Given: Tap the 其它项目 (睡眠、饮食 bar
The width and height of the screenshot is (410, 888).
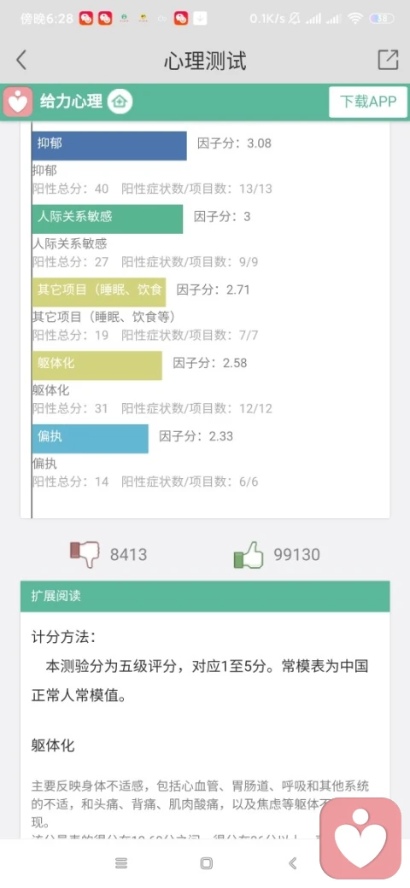Looking at the screenshot, I should 99,292.
